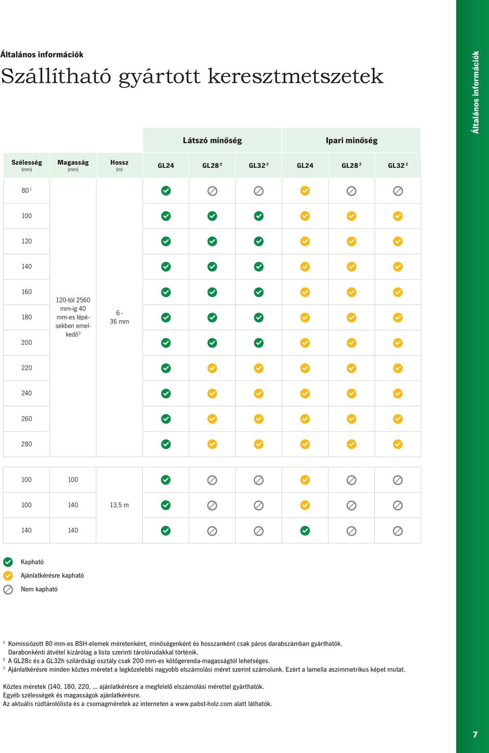This screenshot has width=489, height=753.
Task: Click the green check in 80 mm row, Látszó GL24
Action: coord(166,191)
